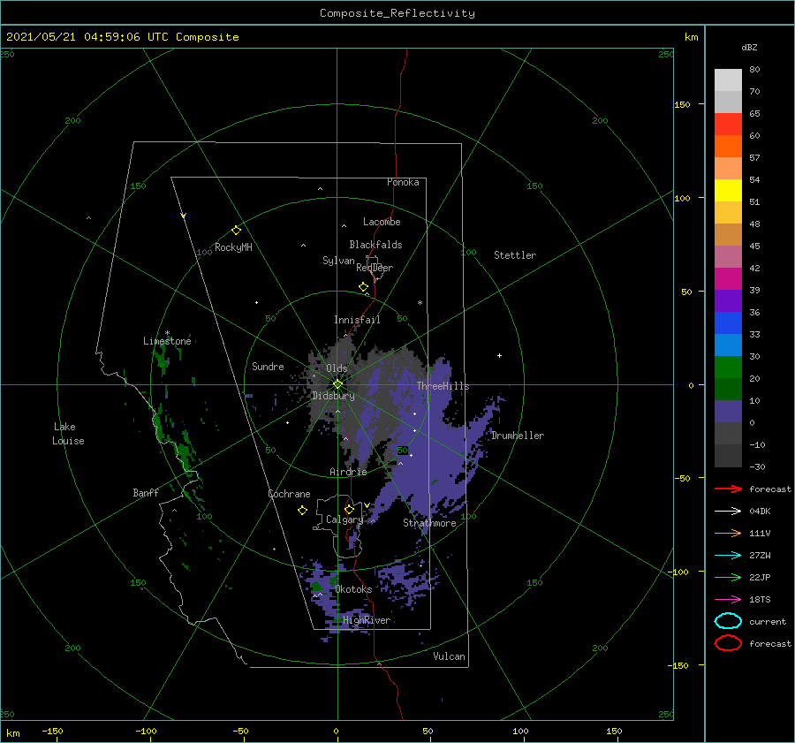This screenshot has width=795, height=743.
Task: Click the yellow 51 dBZ color swatch
Action: click(x=728, y=191)
